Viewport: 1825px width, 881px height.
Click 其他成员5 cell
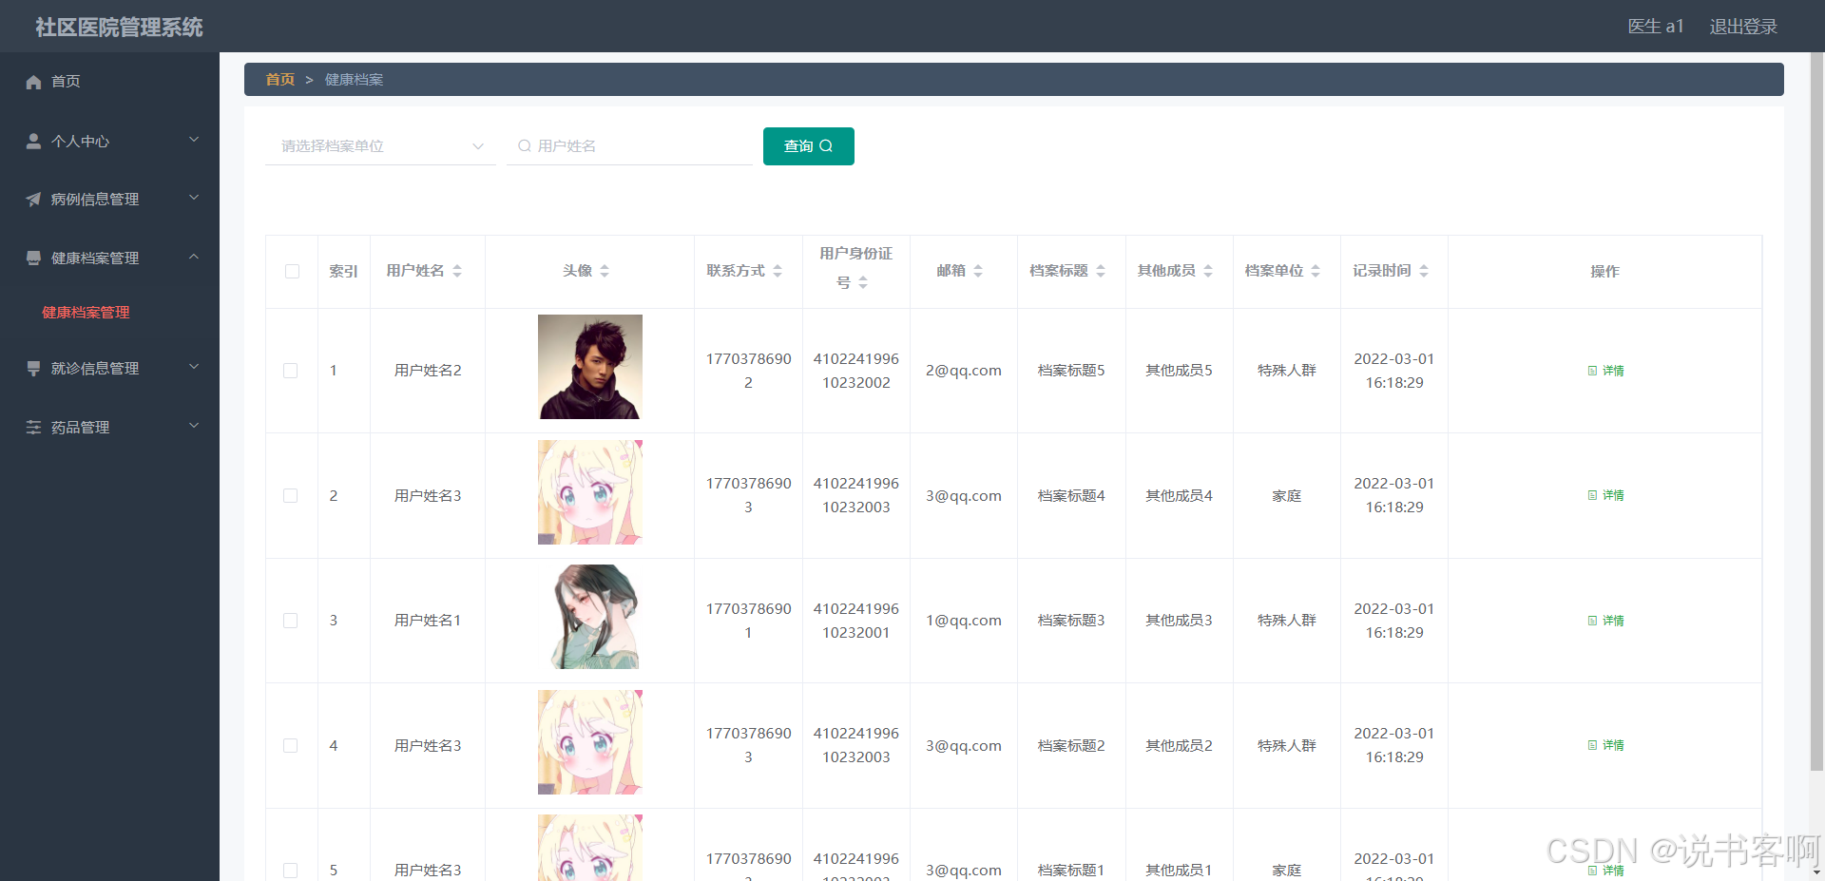pyautogui.click(x=1179, y=371)
